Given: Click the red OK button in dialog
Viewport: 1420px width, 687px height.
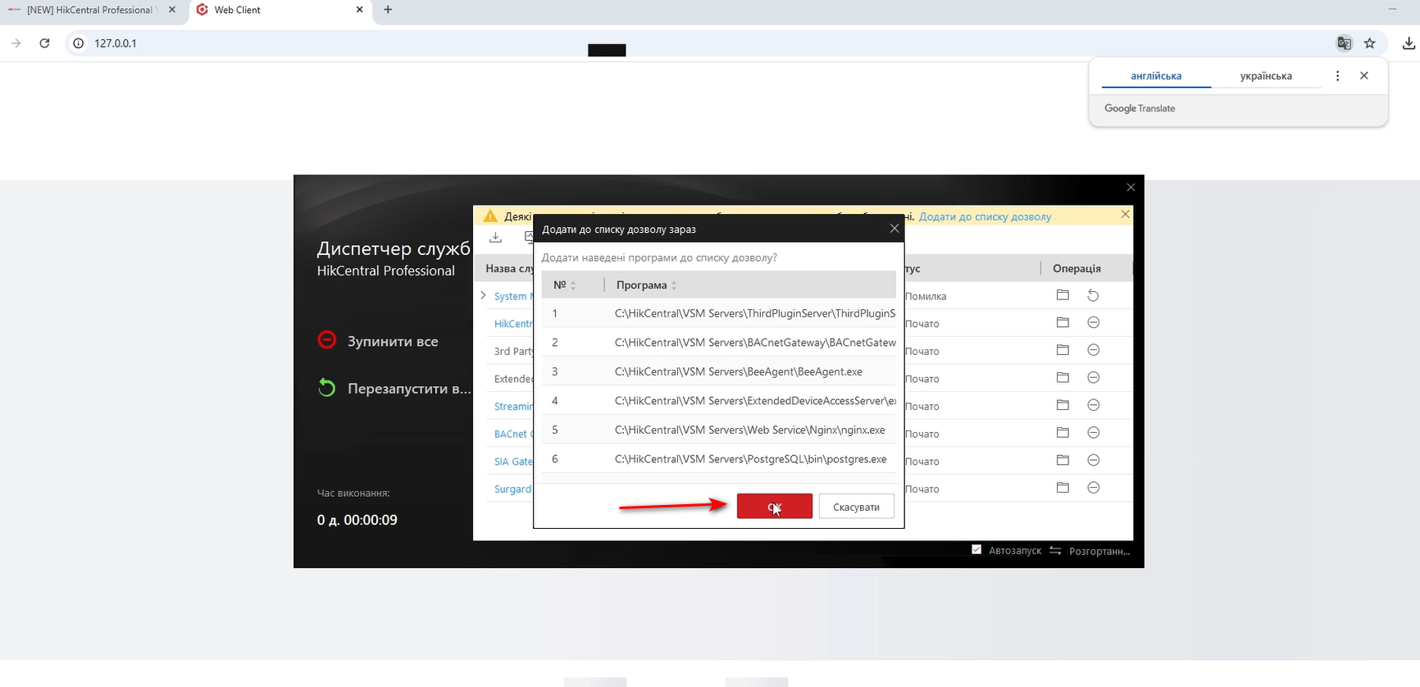Looking at the screenshot, I should click(x=774, y=506).
